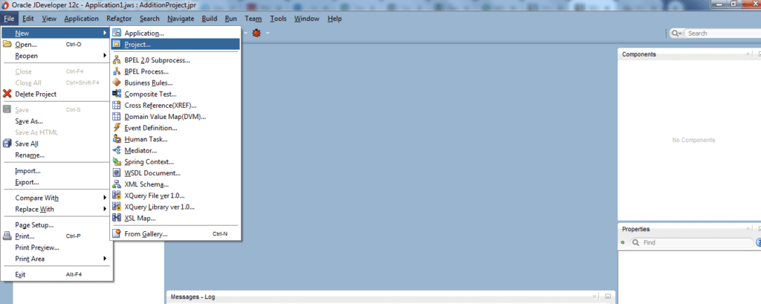Select the XSL Map icon
Image resolution: width=761 pixels, height=304 pixels.
coord(117,218)
